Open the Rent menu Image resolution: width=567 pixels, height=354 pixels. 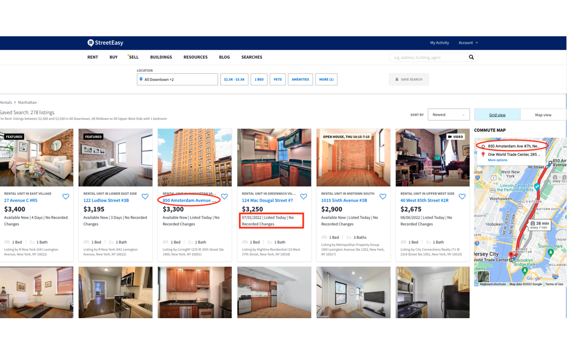93,57
